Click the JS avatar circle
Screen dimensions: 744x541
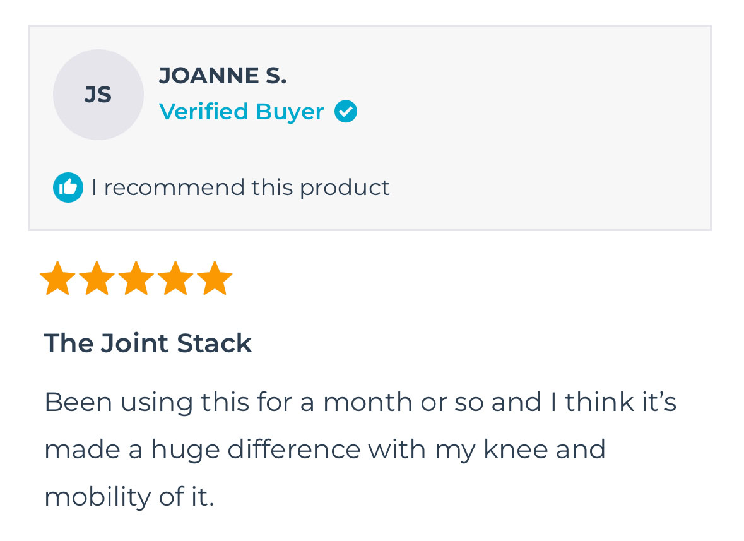[98, 95]
